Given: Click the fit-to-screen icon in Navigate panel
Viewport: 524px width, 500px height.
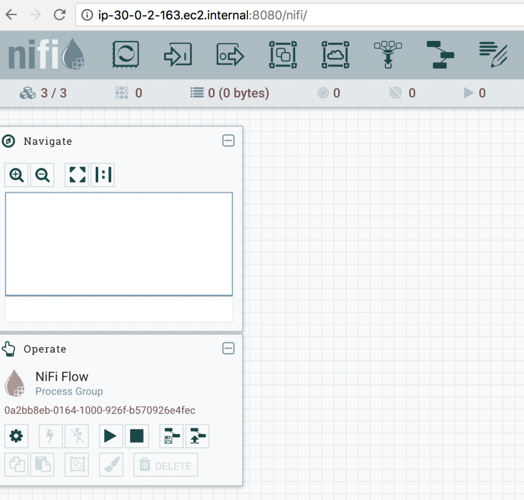Looking at the screenshot, I should [76, 175].
